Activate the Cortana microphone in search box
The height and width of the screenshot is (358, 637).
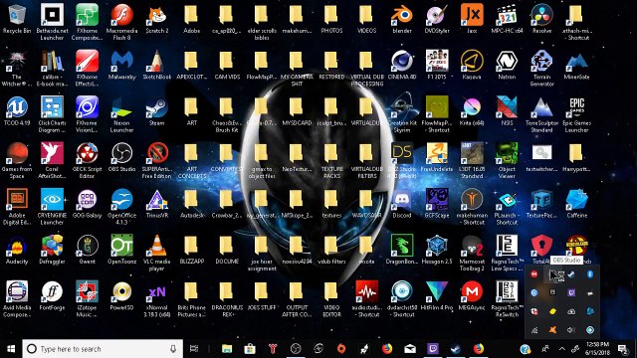pos(173,349)
